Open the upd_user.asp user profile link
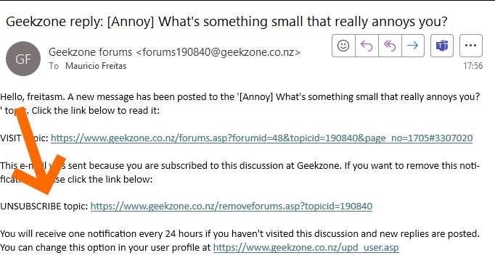The width and height of the screenshot is (495, 271). pyautogui.click(x=306, y=247)
